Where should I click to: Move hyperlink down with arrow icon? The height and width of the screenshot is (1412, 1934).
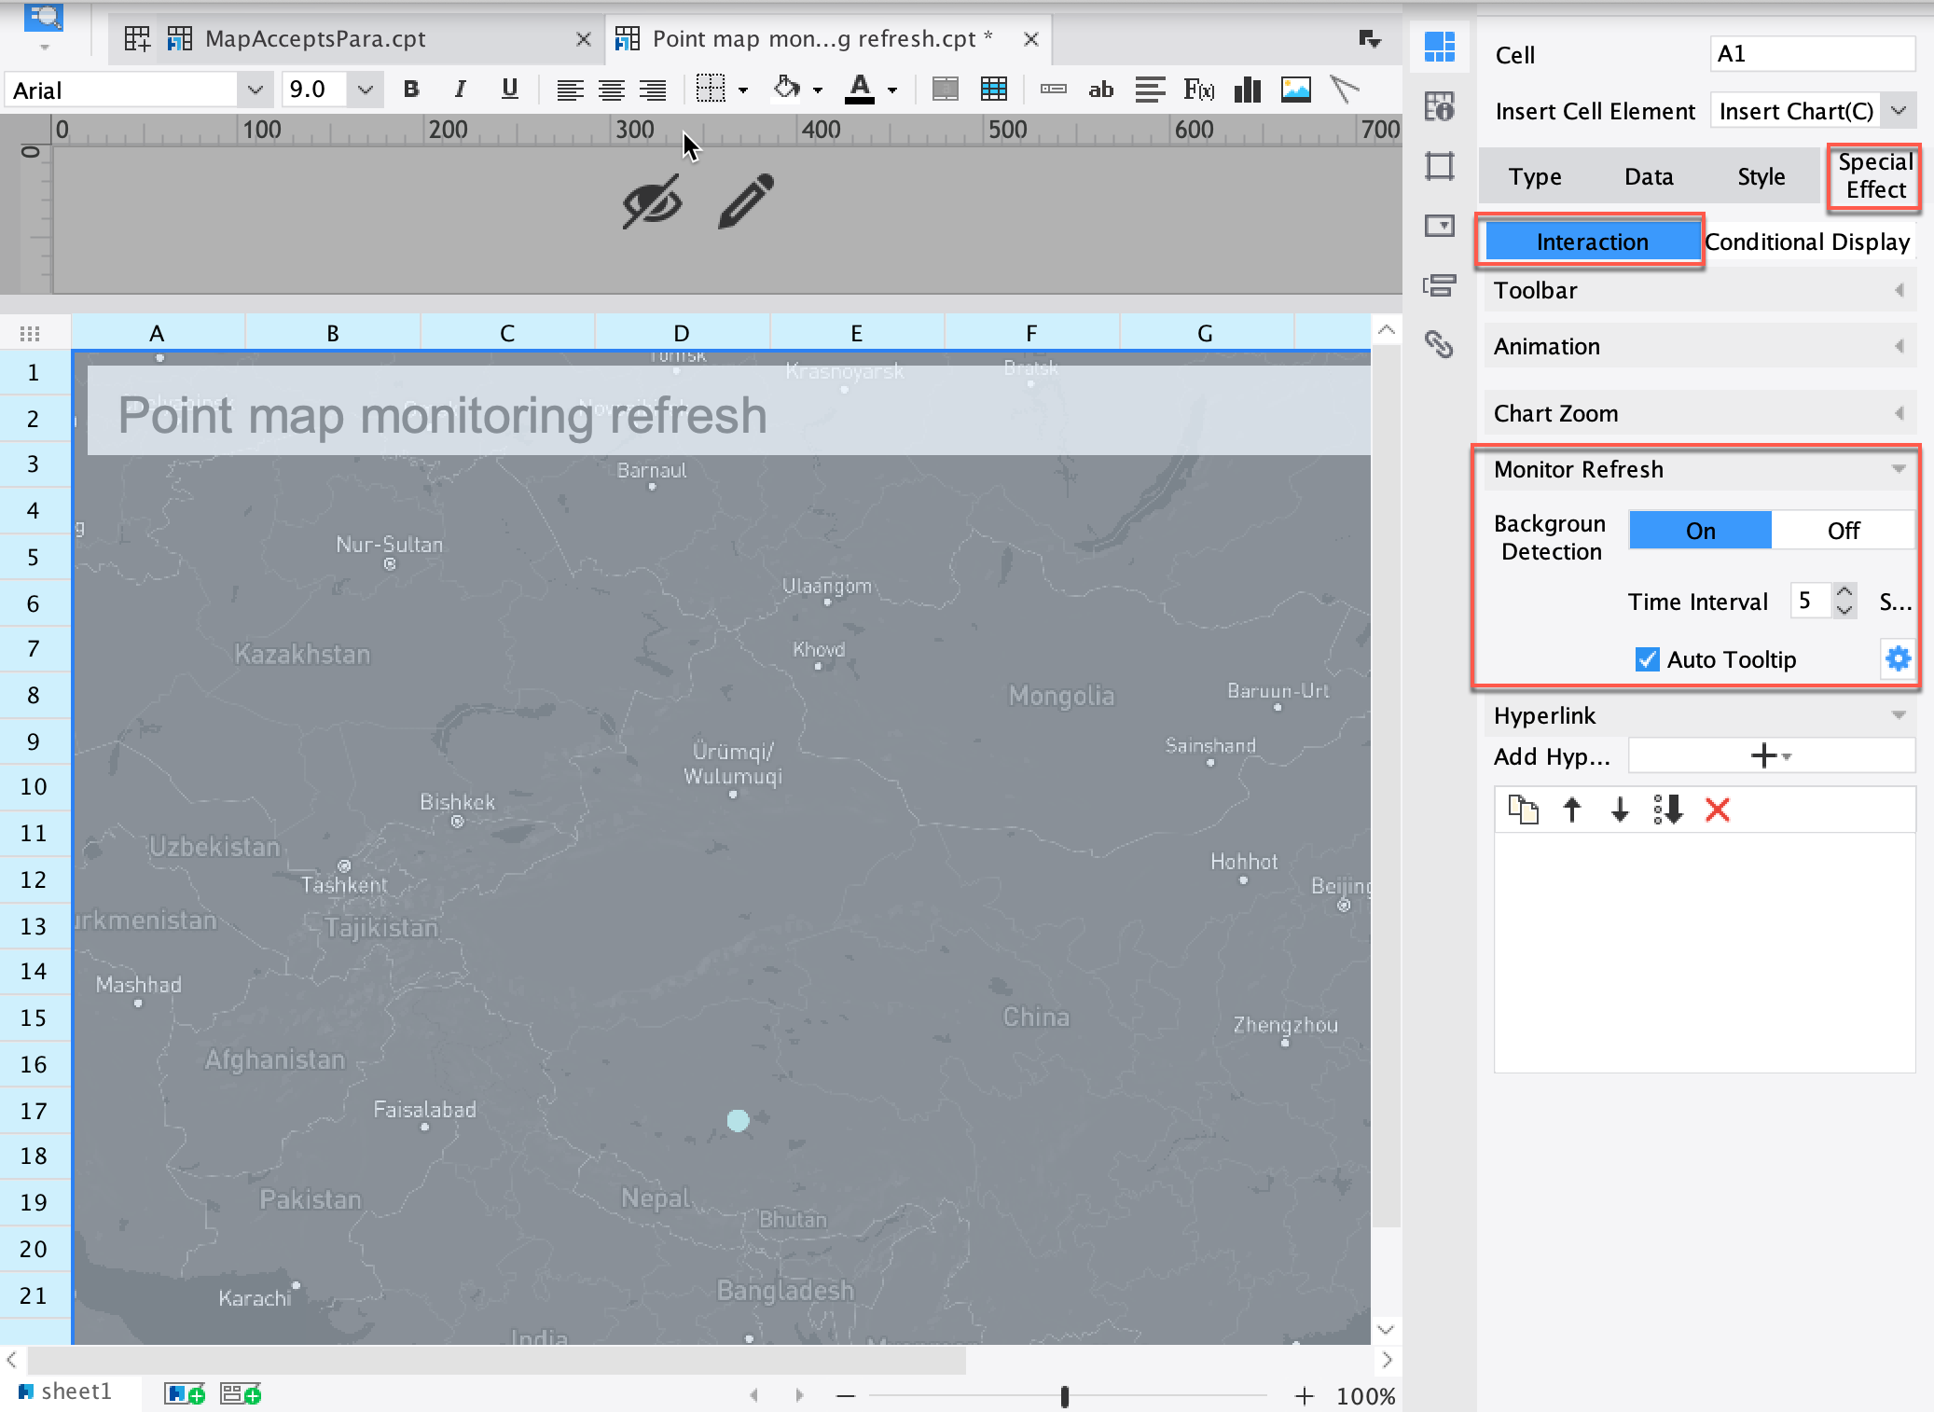(x=1620, y=810)
